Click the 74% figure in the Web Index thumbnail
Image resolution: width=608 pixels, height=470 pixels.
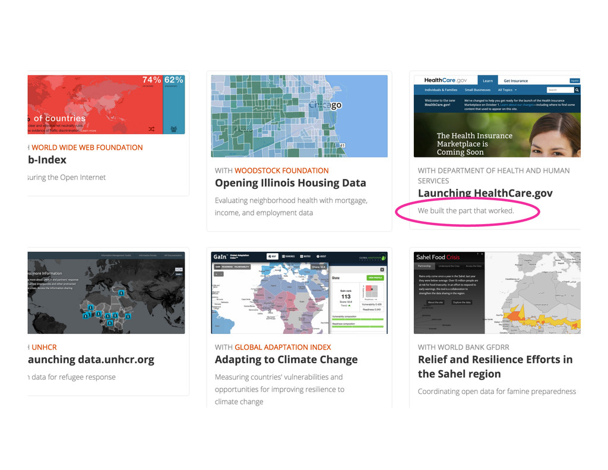pyautogui.click(x=151, y=80)
